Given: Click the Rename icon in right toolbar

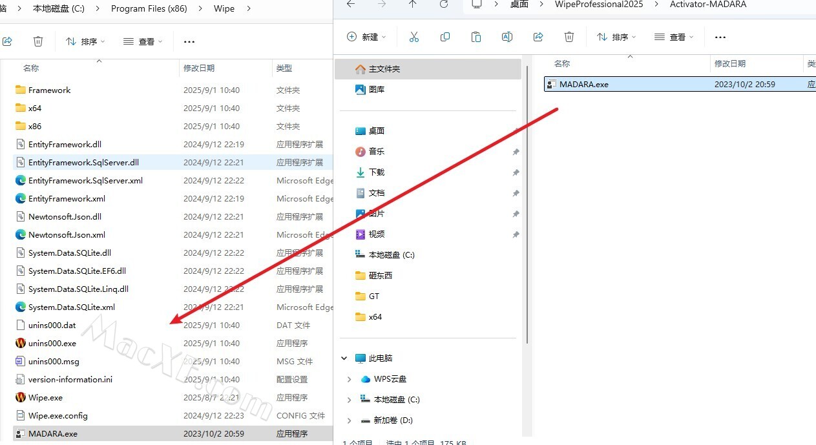Looking at the screenshot, I should tap(507, 37).
